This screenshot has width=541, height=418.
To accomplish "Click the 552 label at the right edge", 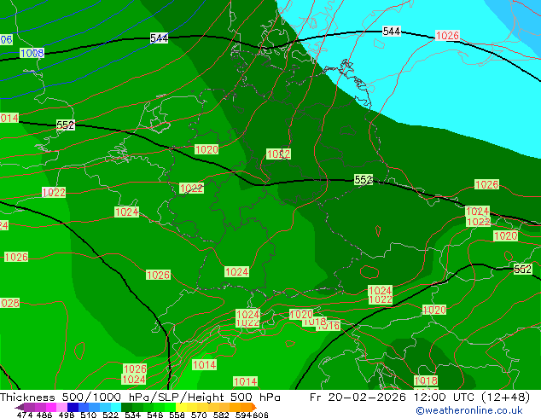I will [x=522, y=270].
